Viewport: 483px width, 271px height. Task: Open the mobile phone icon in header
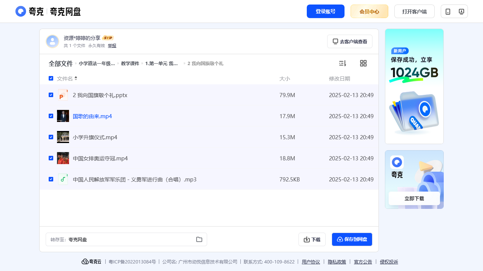pos(448,12)
